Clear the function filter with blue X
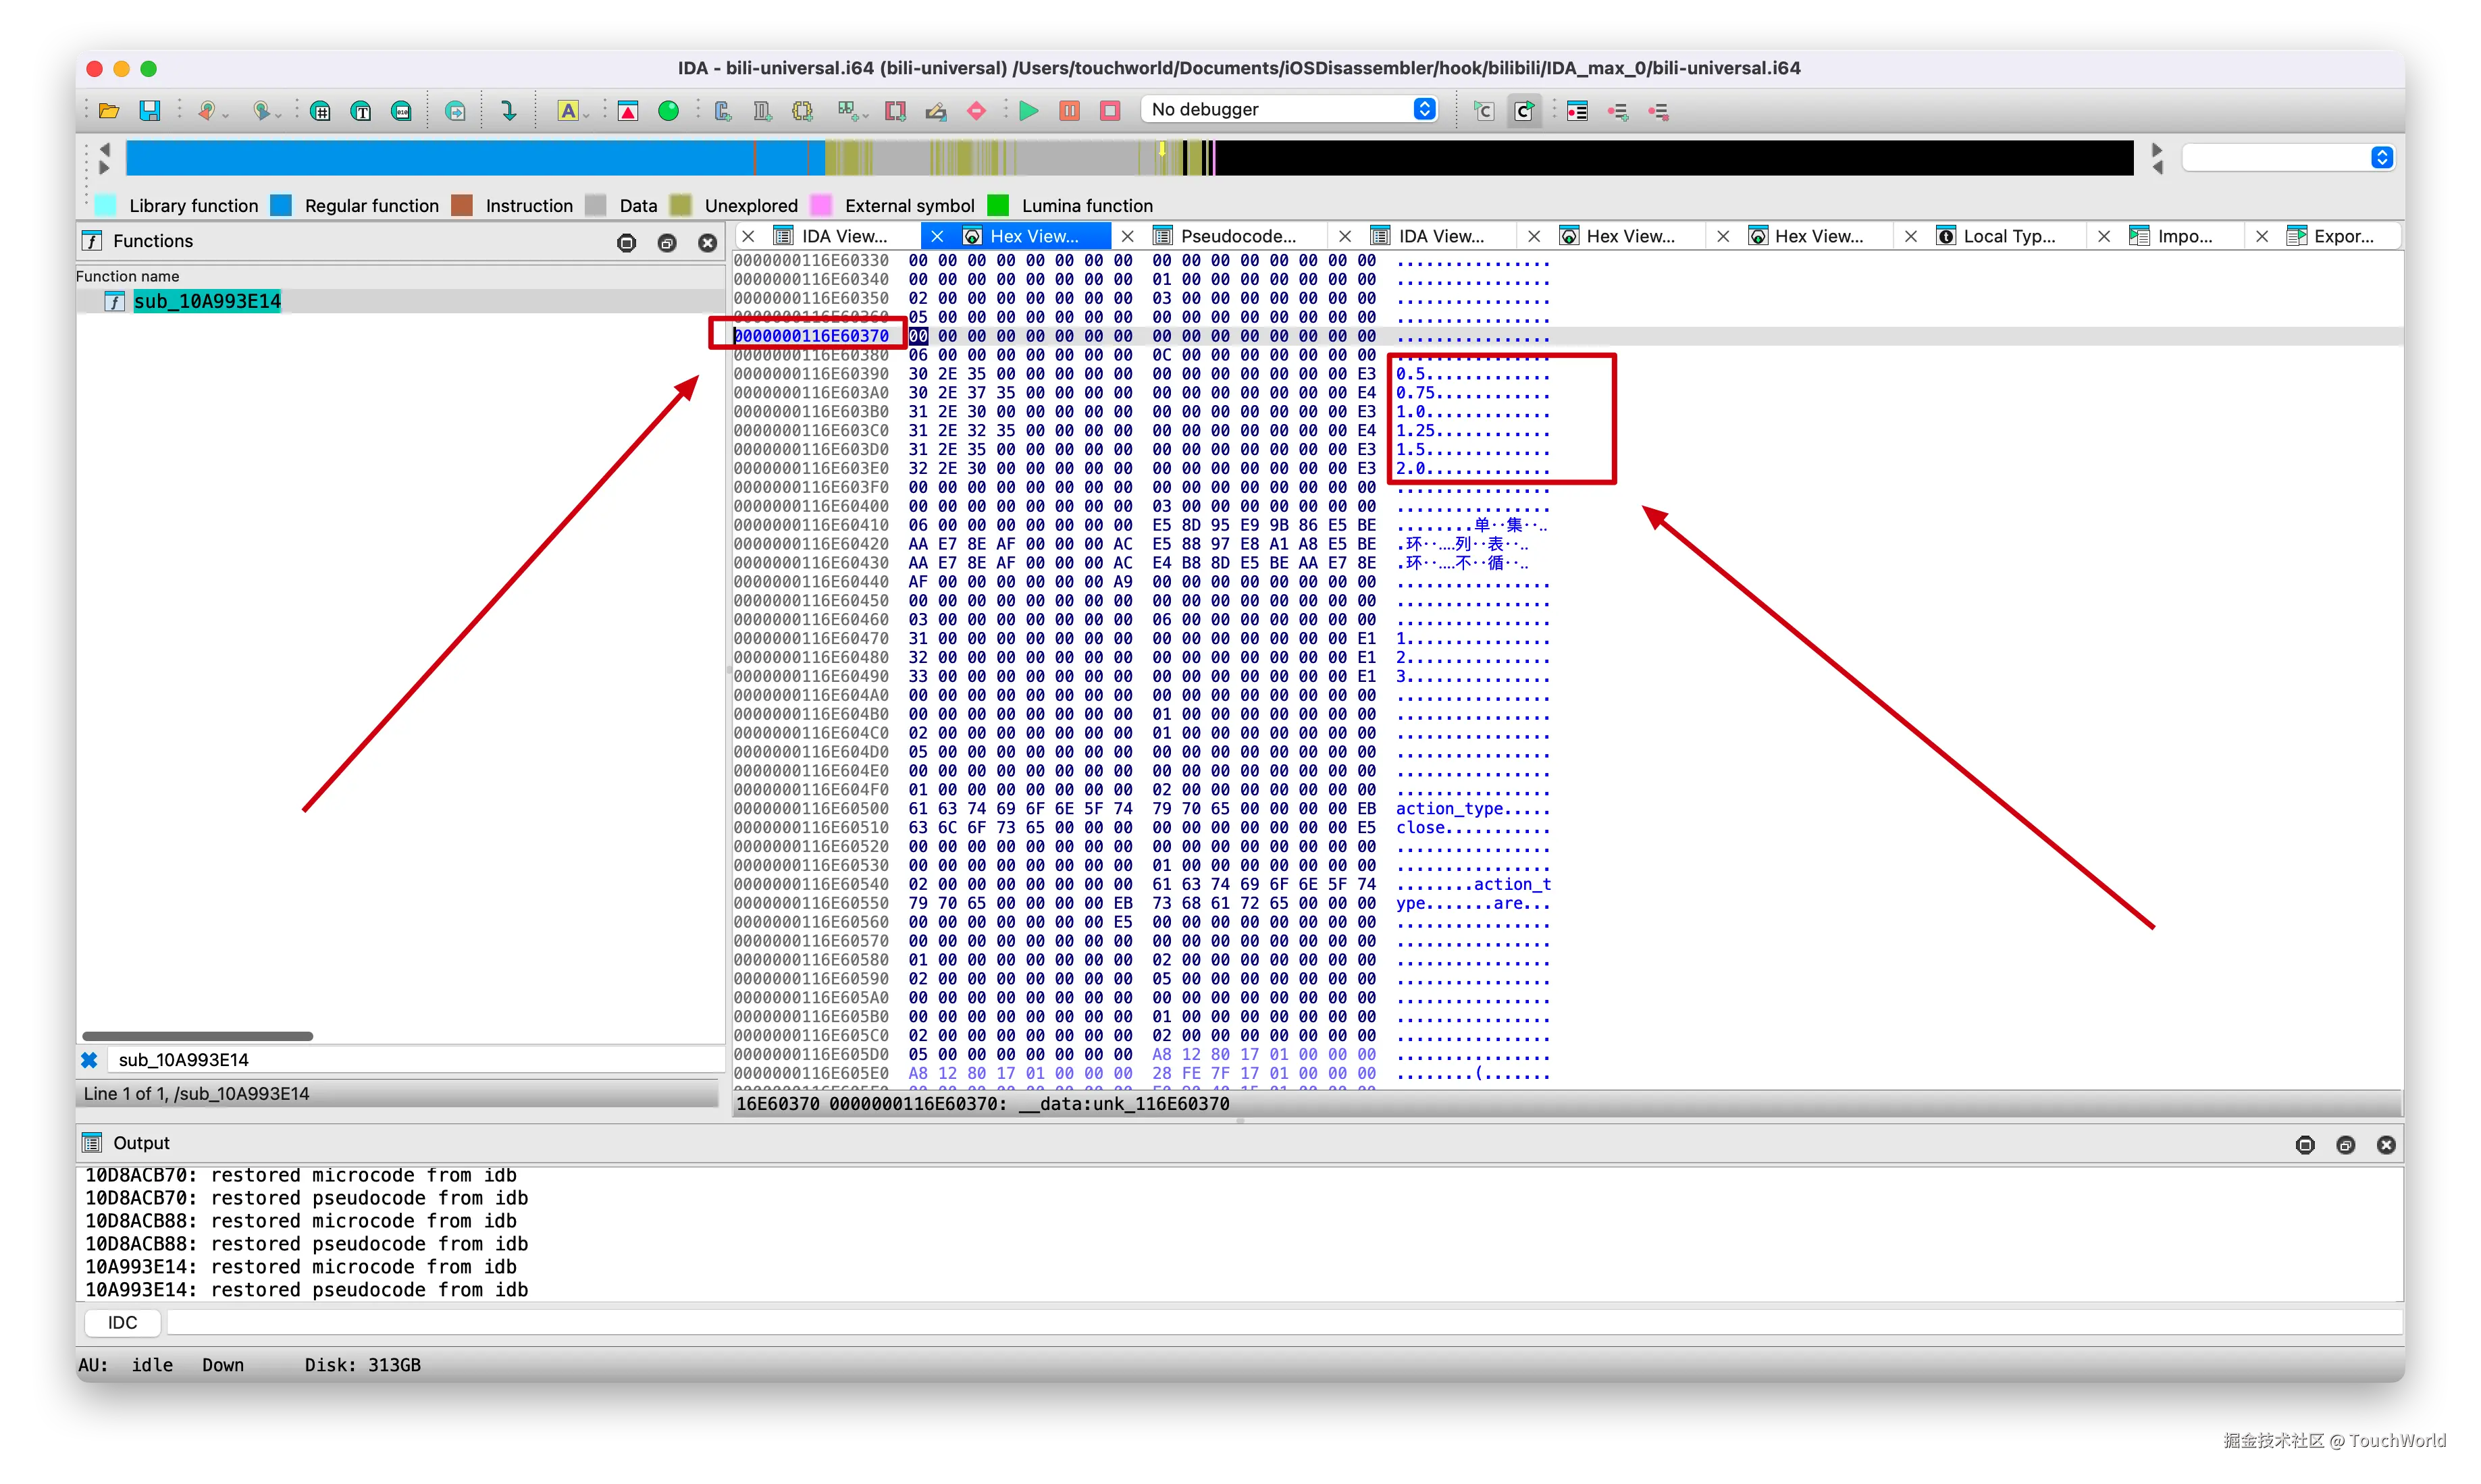The image size is (2481, 1484). tap(89, 1060)
